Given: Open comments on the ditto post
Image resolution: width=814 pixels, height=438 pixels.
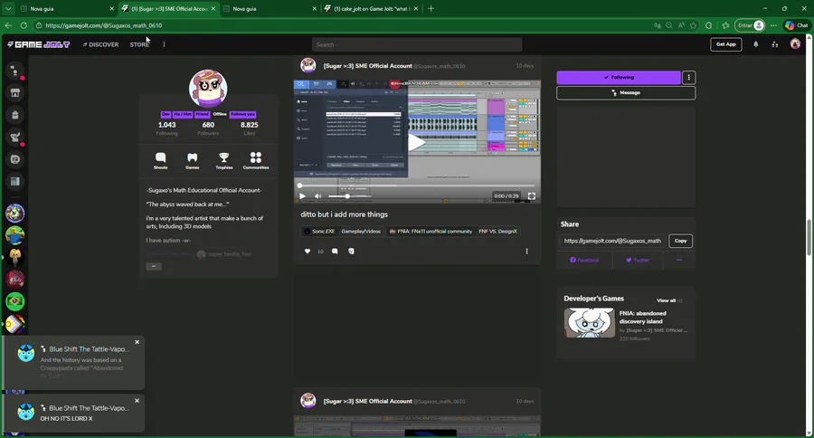Looking at the screenshot, I should coord(335,252).
